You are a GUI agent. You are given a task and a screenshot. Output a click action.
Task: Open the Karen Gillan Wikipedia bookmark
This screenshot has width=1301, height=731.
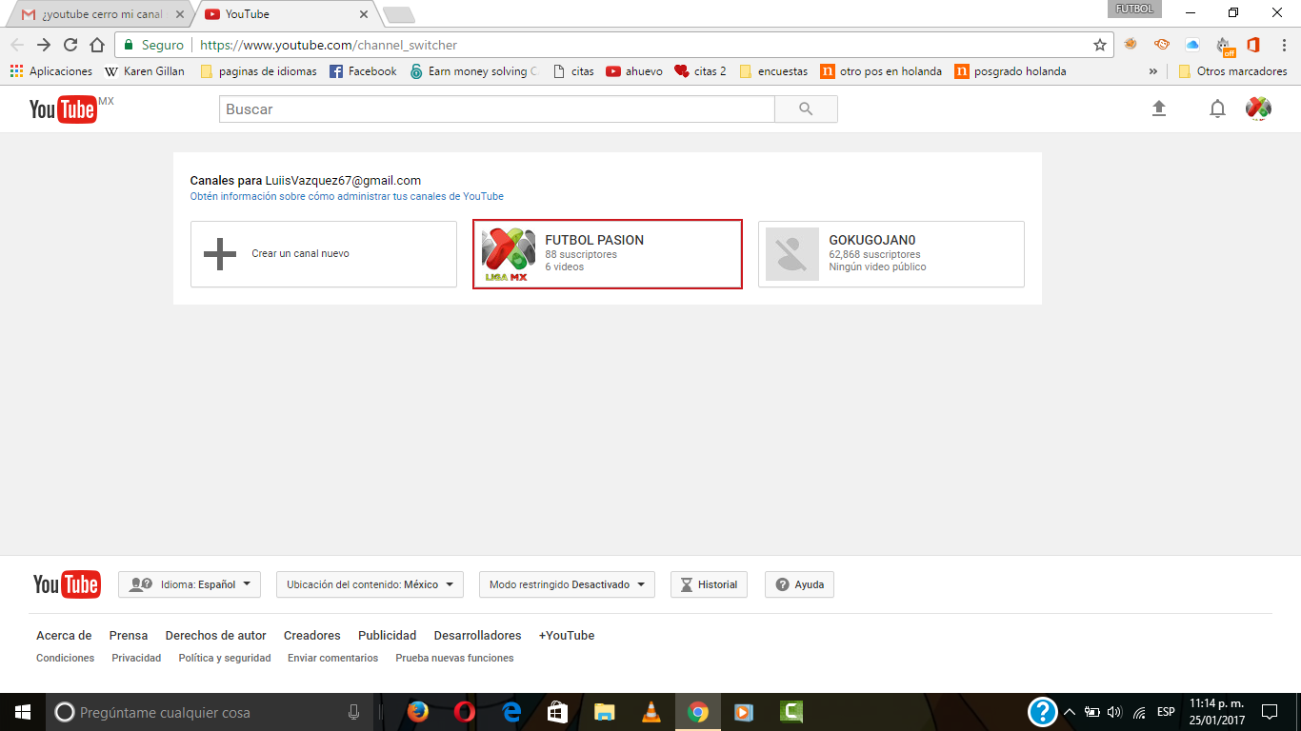(145, 71)
